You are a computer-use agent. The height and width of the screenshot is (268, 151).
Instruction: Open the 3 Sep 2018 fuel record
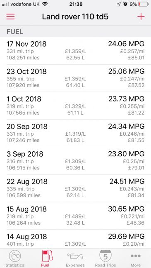coord(75,161)
